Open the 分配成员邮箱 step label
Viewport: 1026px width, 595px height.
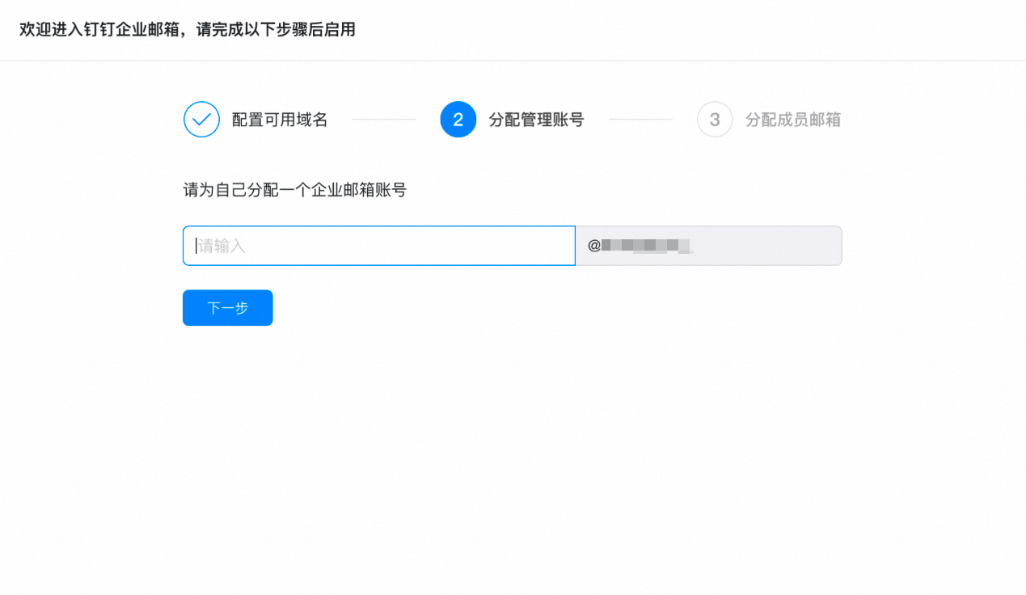793,120
